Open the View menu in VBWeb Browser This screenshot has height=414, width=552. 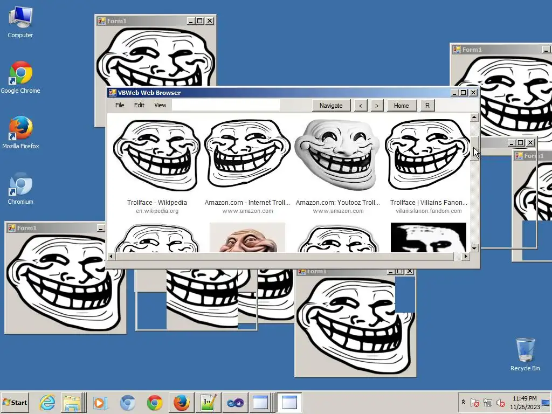click(x=160, y=105)
